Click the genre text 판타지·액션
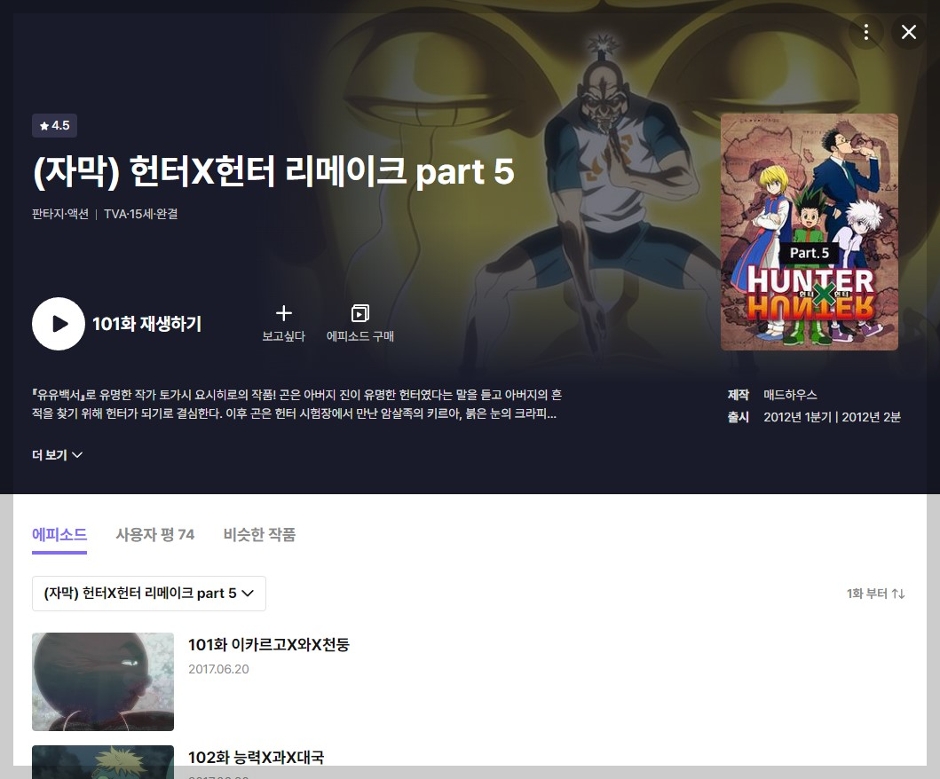Image resolution: width=940 pixels, height=779 pixels. 60,214
